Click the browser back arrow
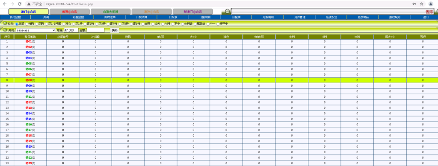Image resolution: width=438 pixels, height=166 pixels. tap(5, 4)
